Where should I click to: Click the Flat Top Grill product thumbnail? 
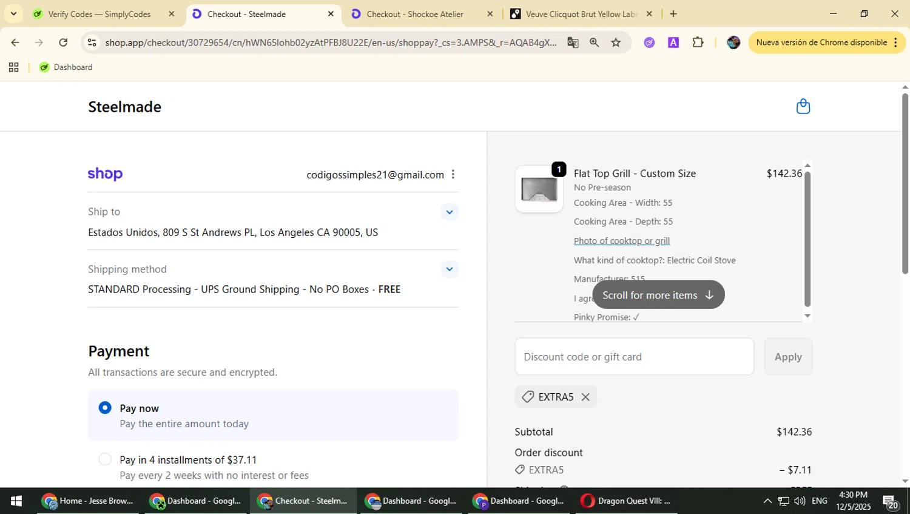tap(539, 189)
